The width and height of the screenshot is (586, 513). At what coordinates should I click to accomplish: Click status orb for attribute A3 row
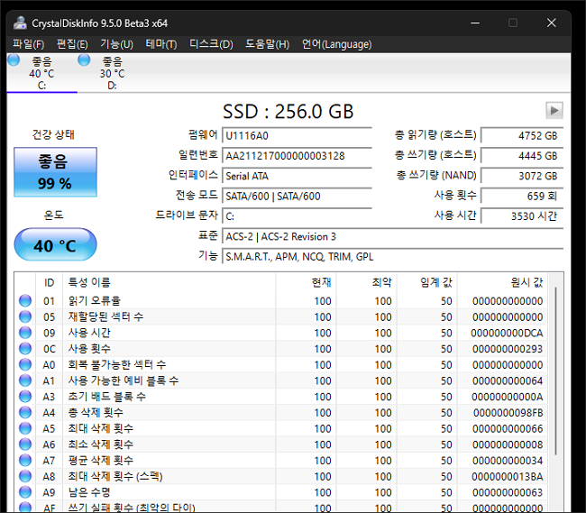(x=25, y=397)
